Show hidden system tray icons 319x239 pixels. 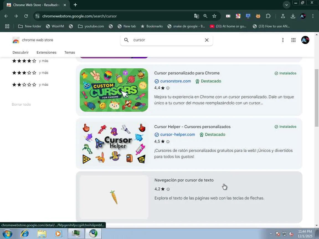click(x=271, y=234)
